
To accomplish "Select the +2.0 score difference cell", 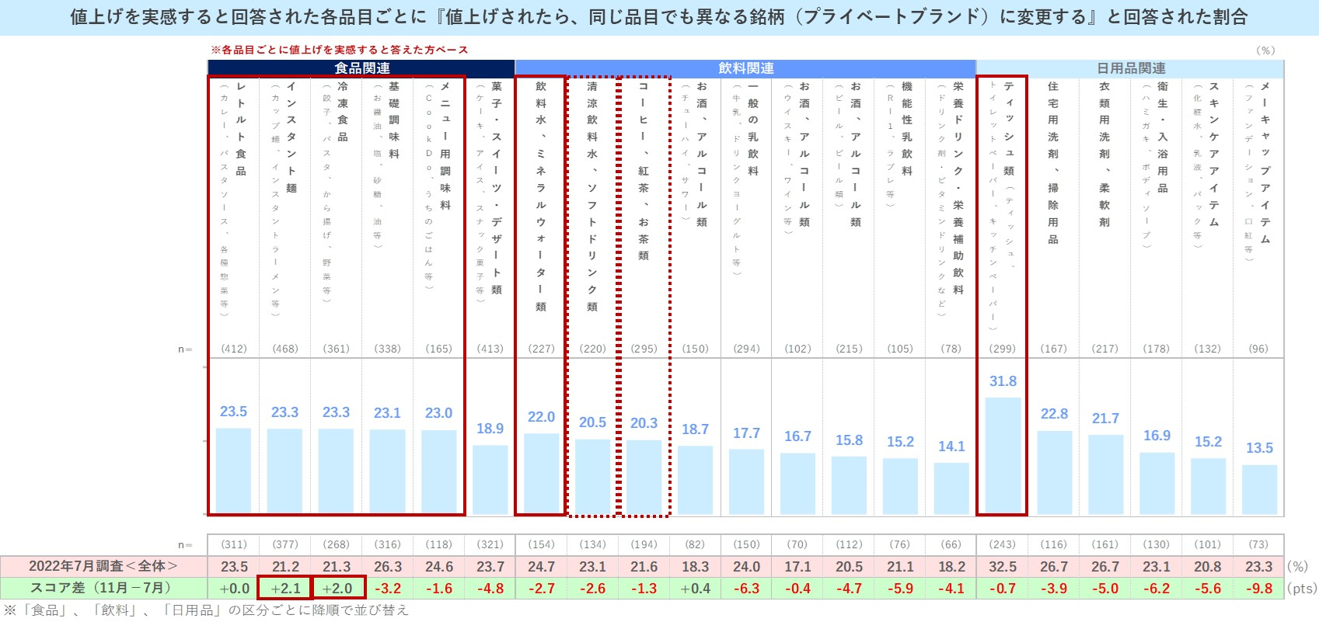I will (x=337, y=589).
